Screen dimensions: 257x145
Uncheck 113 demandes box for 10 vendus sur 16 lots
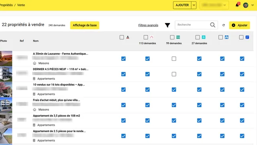click(147, 89)
